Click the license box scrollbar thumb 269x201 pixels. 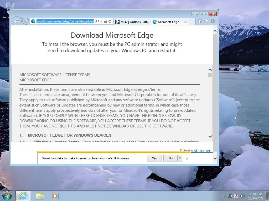[210, 75]
